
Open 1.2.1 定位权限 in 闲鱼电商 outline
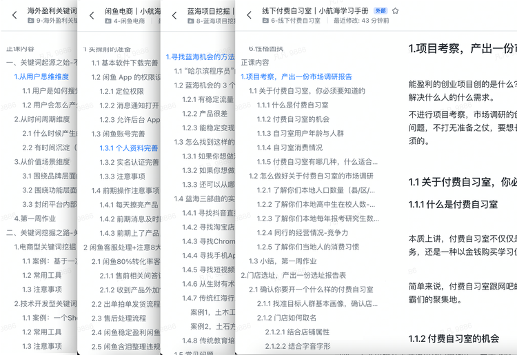pyautogui.click(x=121, y=91)
